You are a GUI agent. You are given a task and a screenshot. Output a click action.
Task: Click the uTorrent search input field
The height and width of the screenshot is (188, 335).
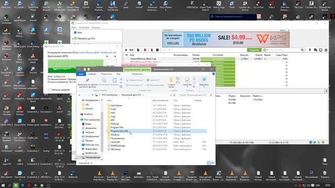click(284, 50)
